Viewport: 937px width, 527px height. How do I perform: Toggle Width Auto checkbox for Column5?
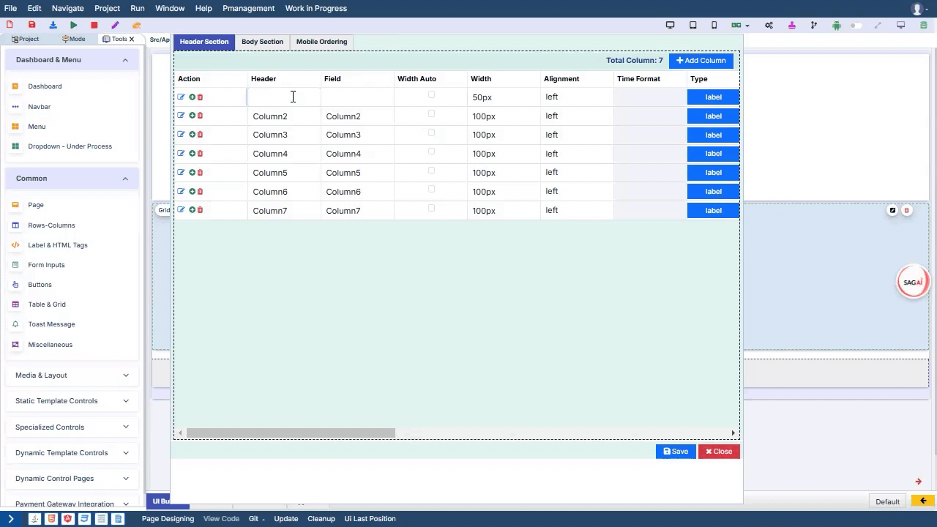[x=431, y=170]
